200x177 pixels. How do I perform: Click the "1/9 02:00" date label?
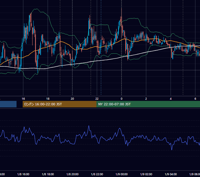146,174
